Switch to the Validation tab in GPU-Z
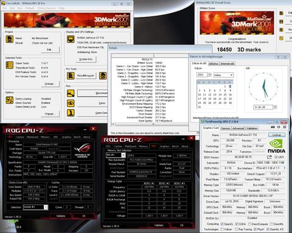The height and width of the screenshot is (233, 292). (x=252, y=128)
